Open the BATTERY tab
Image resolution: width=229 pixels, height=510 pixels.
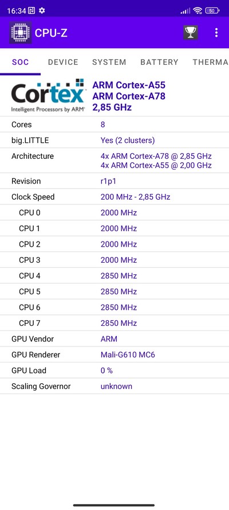[x=159, y=62]
